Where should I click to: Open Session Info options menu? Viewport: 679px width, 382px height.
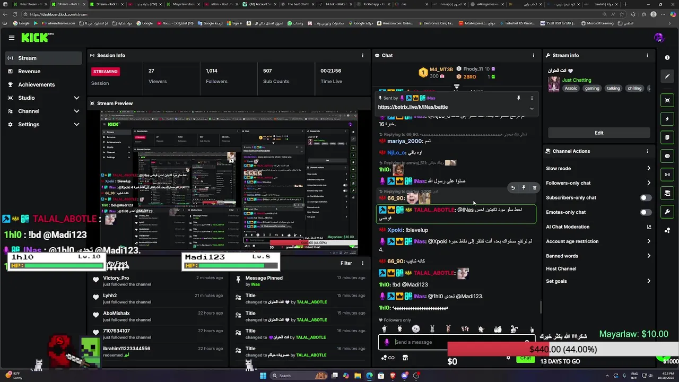point(363,55)
